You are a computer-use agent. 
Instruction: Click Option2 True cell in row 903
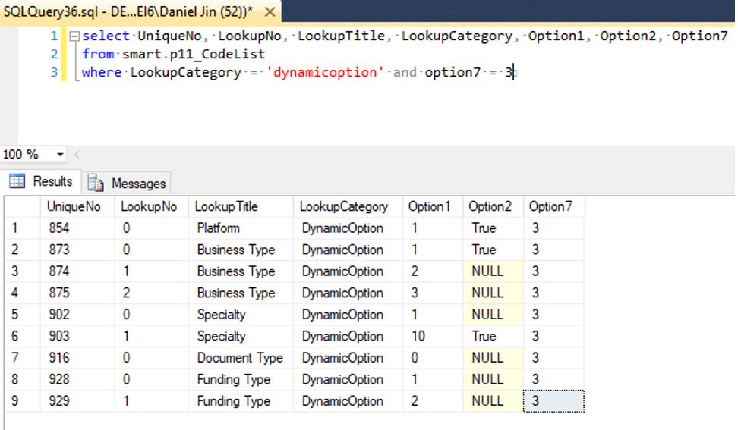point(494,336)
